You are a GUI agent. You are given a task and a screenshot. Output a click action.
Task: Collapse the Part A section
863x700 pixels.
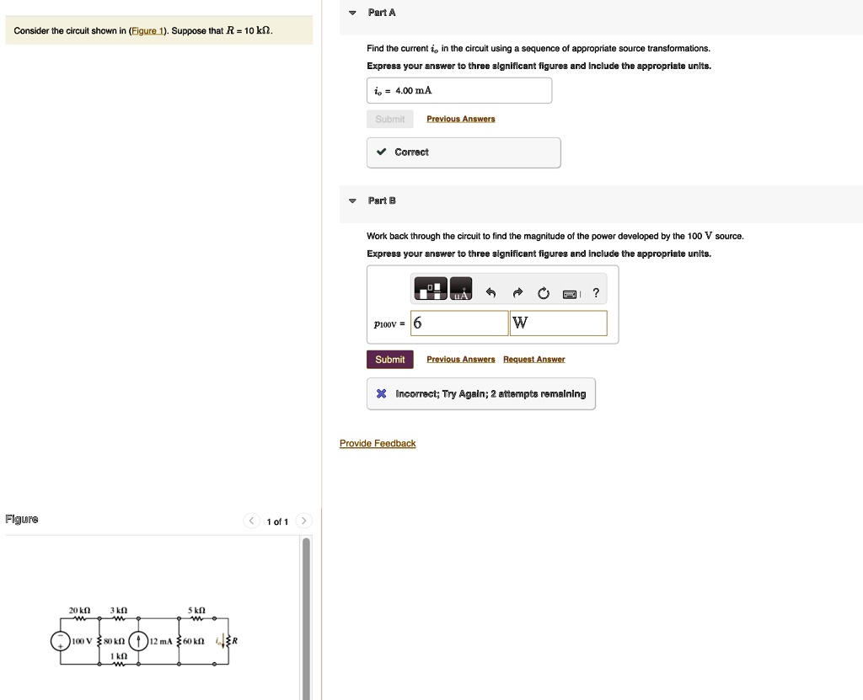pos(351,12)
